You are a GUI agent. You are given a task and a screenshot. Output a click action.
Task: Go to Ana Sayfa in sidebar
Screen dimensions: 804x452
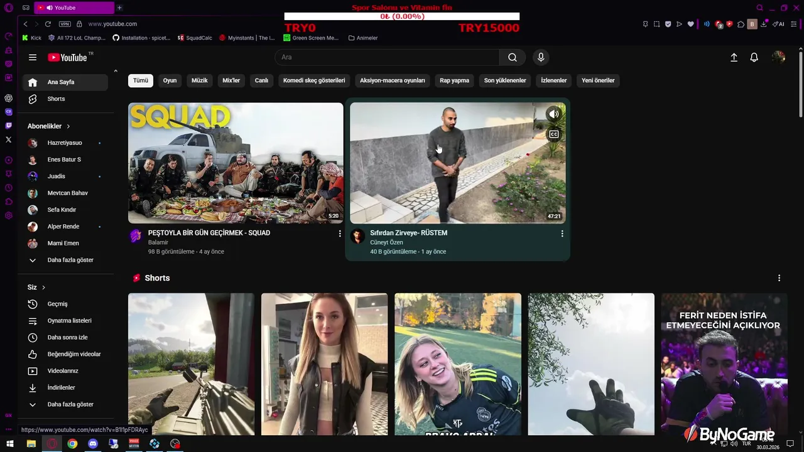point(65,82)
